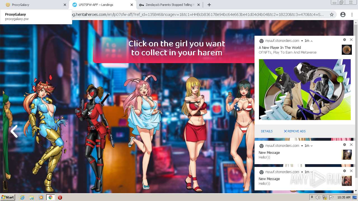
Task: Click first New Message avatar thumbnail
Action: tap(347, 155)
